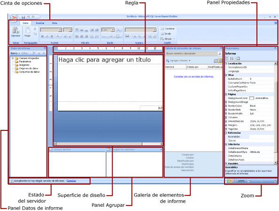Switch to the Inicio ribbon tab
This screenshot has width=279, height=211.
pyautogui.click(x=25, y=23)
